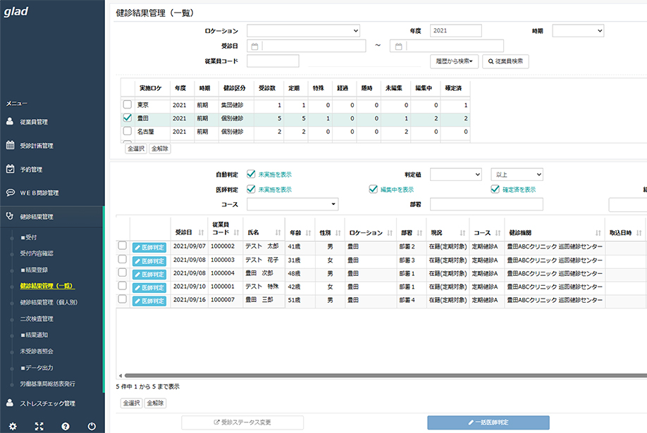Open help via the question mark icon
647x433 pixels.
pyautogui.click(x=66, y=426)
